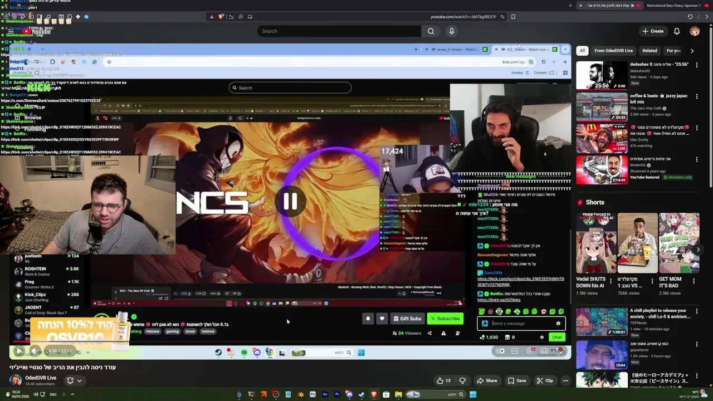Open YouTube notifications bell

pos(677,31)
